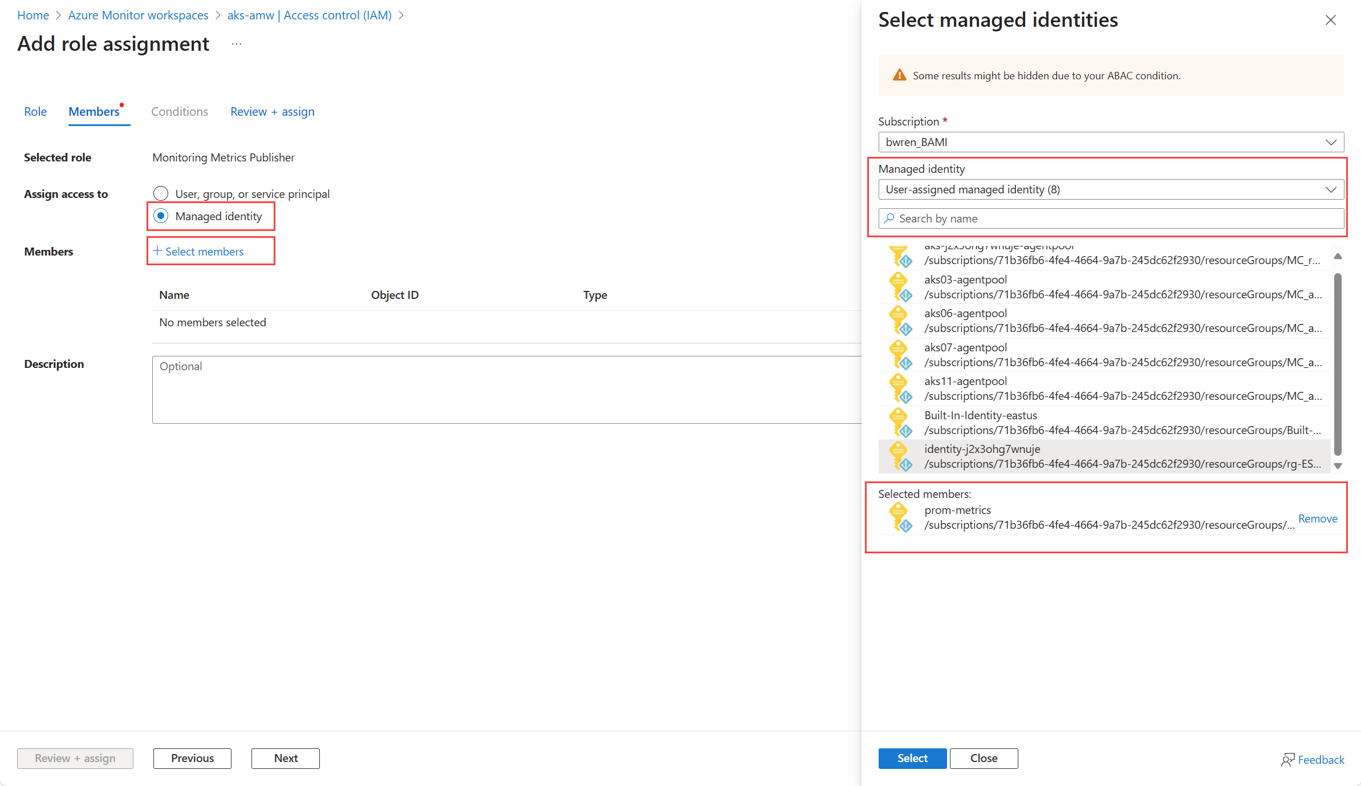Click the ABAC warning triangle icon
Image resolution: width=1361 pixels, height=786 pixels.
[x=899, y=75]
